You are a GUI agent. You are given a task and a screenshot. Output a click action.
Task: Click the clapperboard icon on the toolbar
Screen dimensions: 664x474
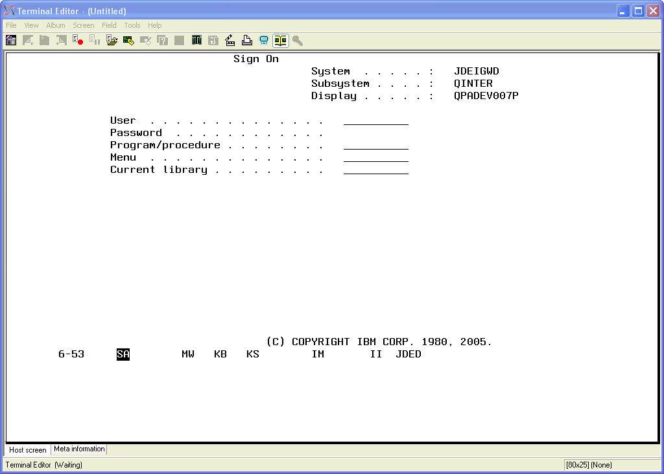click(x=230, y=40)
